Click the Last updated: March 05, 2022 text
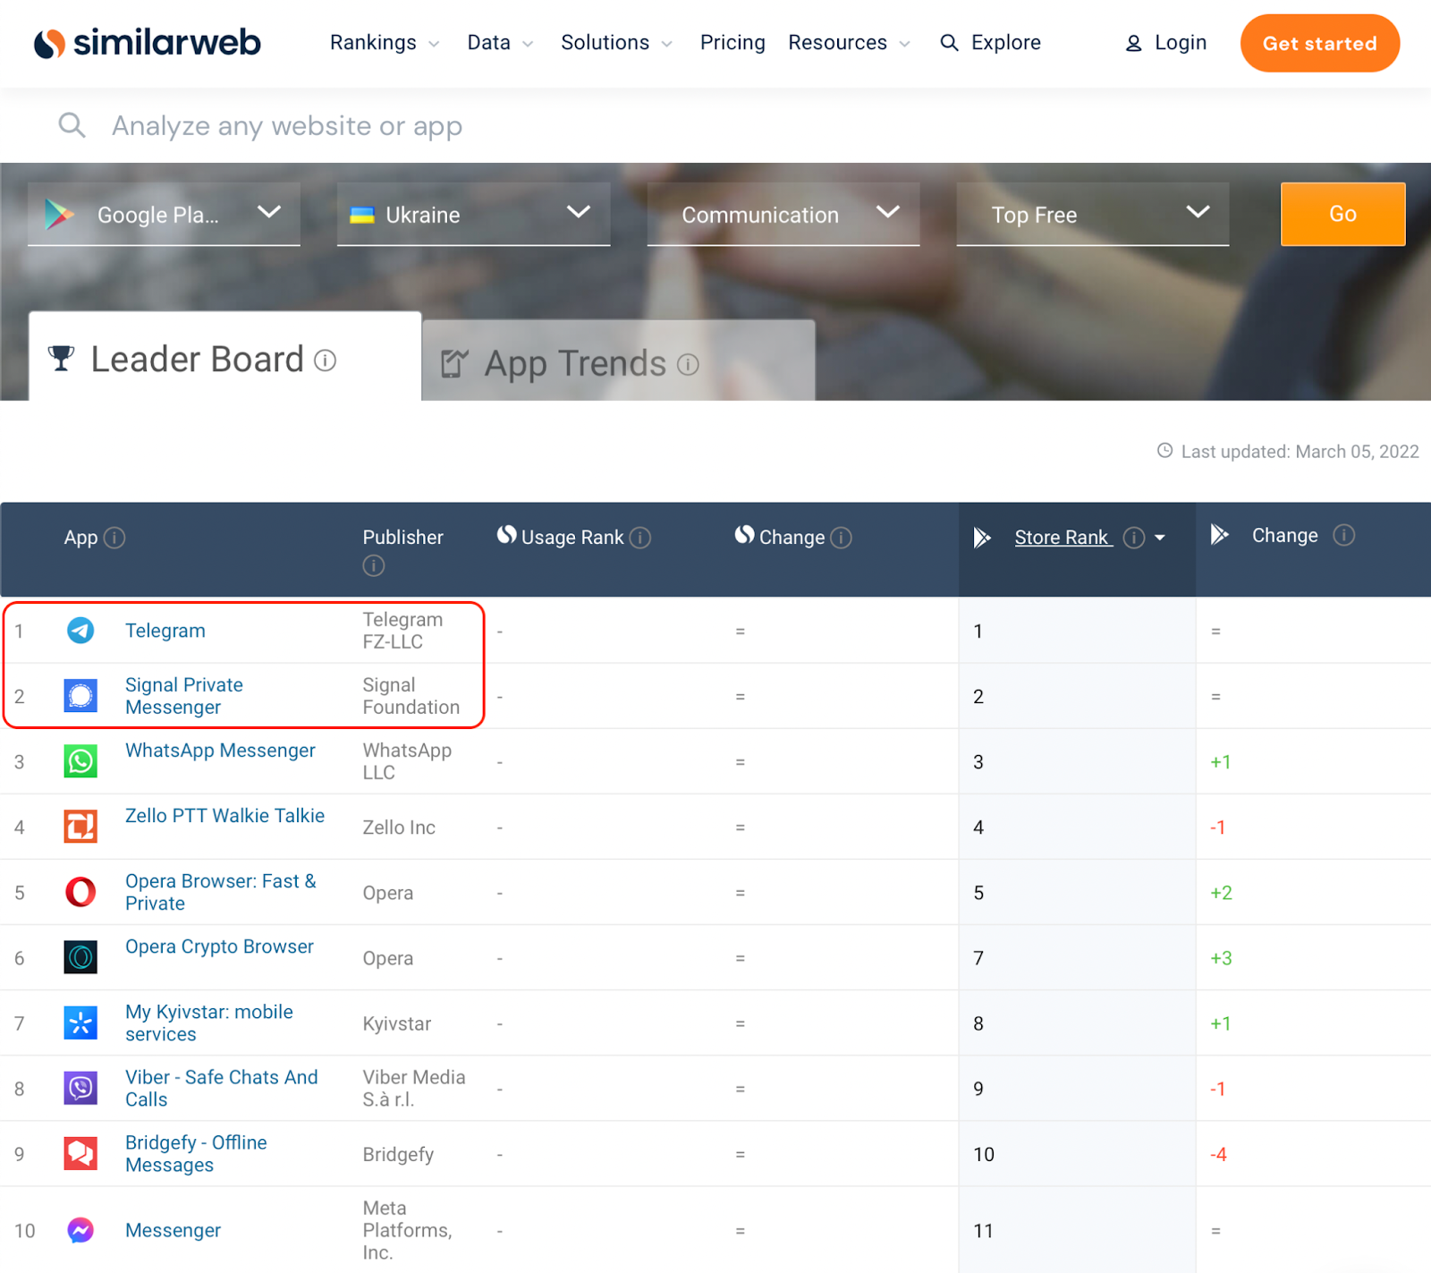Screen dimensions: 1431x1273 pyautogui.click(x=1300, y=452)
